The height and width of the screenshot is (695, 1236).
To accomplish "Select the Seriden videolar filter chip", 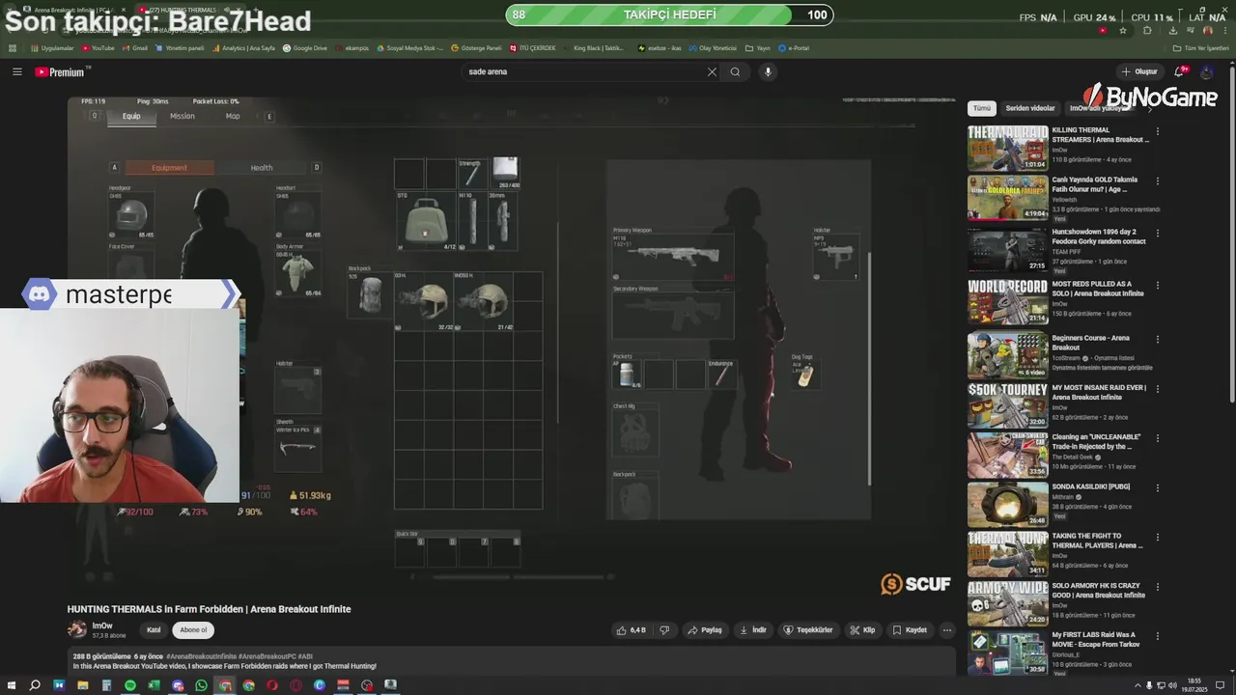I will (x=1030, y=108).
